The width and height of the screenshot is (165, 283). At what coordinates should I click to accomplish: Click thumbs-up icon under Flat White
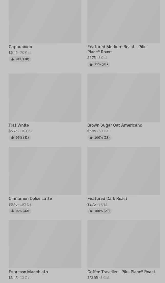pyautogui.click(x=12, y=138)
